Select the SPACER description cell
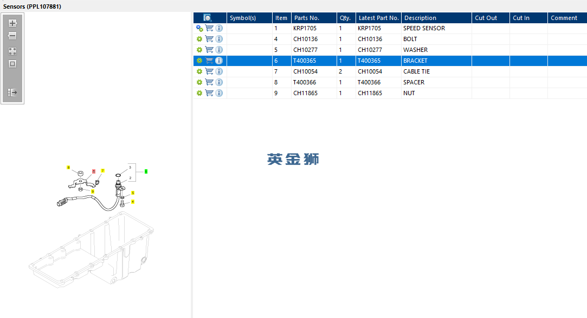Viewport: 587px width, 318px height. 436,82
